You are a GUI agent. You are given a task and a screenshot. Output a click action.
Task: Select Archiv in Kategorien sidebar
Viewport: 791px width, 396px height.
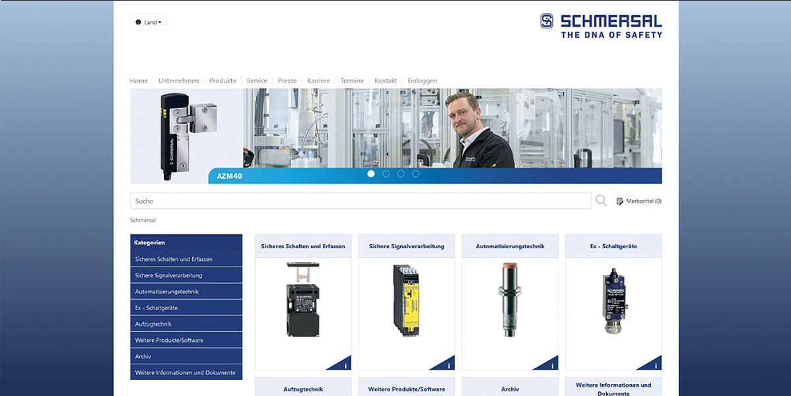point(186,356)
